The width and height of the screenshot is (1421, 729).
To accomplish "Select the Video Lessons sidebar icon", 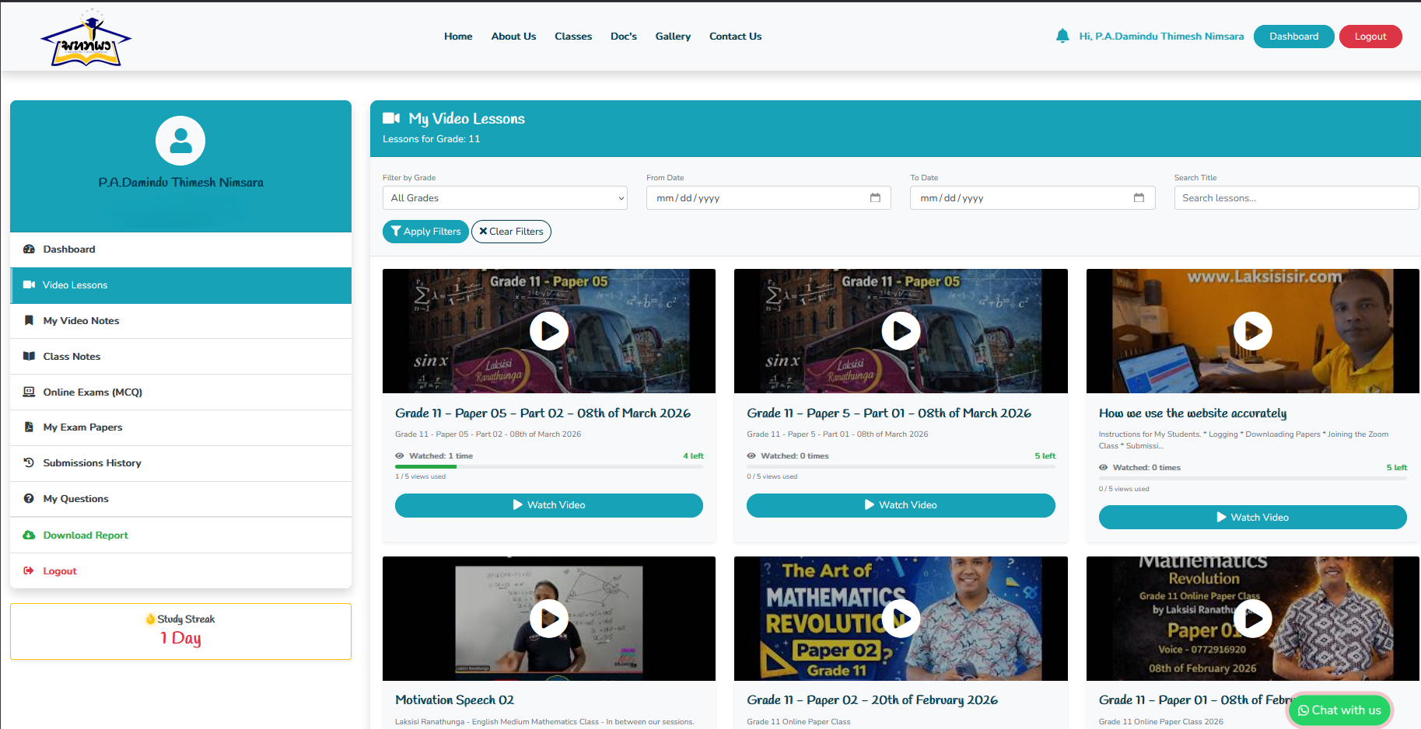I will [29, 285].
